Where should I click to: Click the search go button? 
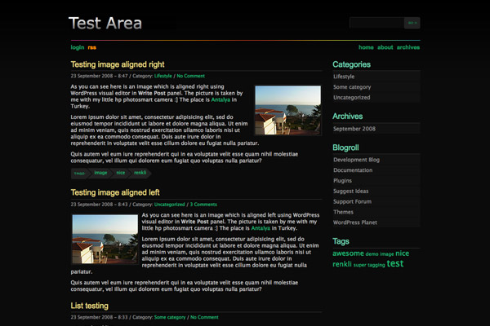412,23
